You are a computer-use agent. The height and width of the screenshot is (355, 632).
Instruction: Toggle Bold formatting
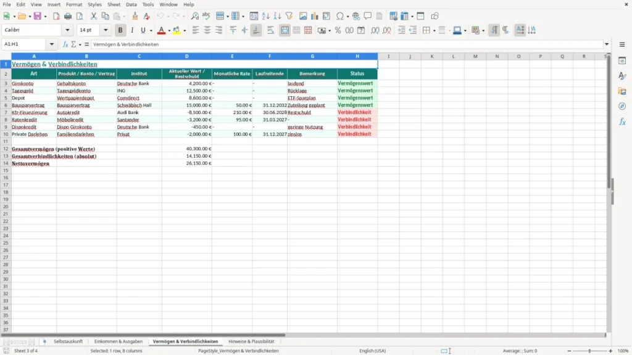pyautogui.click(x=120, y=30)
